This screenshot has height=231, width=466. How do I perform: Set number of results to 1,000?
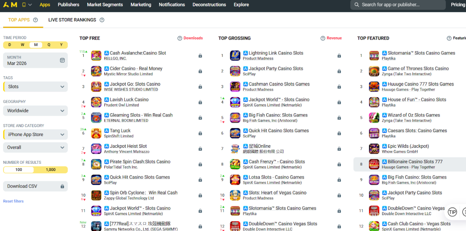pos(51,170)
